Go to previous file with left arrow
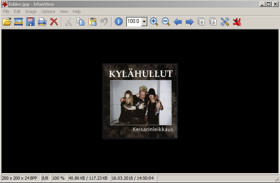Screen dimensions: 280x183 pos(178,22)
